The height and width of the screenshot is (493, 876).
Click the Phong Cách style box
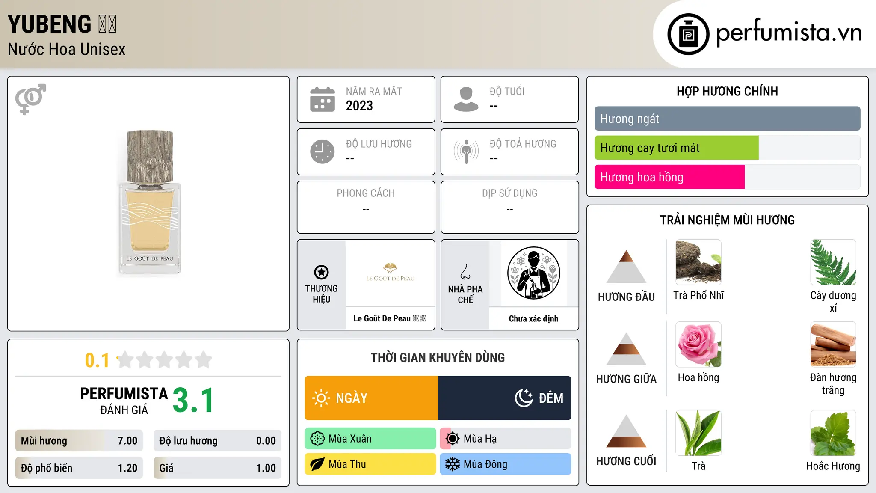coord(366,207)
